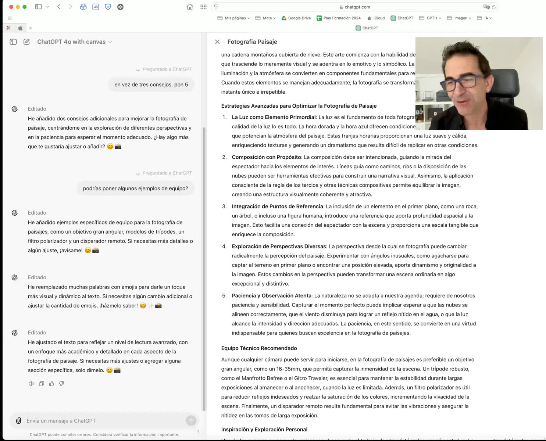Viewport: 546px width, 441px height.
Task: Click the attach file paperclip icon
Action: pyautogui.click(x=18, y=420)
